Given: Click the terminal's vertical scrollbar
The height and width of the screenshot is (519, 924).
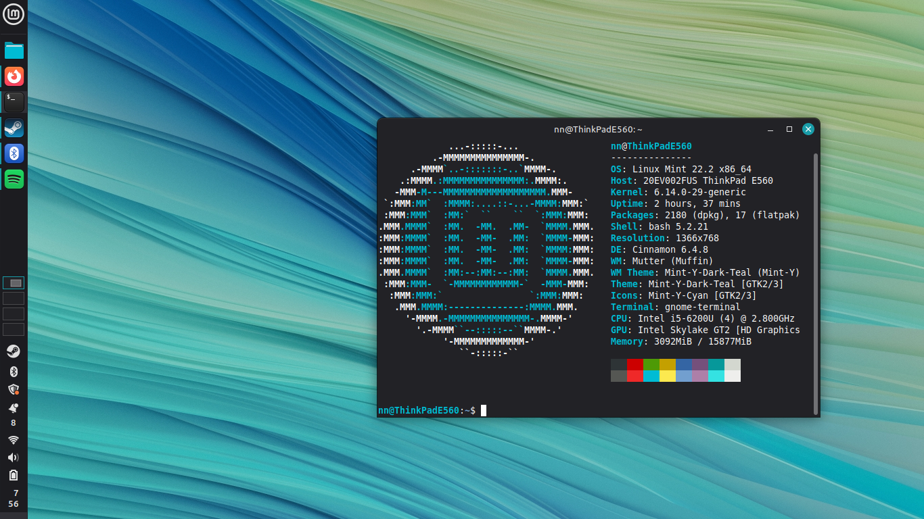Looking at the screenshot, I should point(815,284).
